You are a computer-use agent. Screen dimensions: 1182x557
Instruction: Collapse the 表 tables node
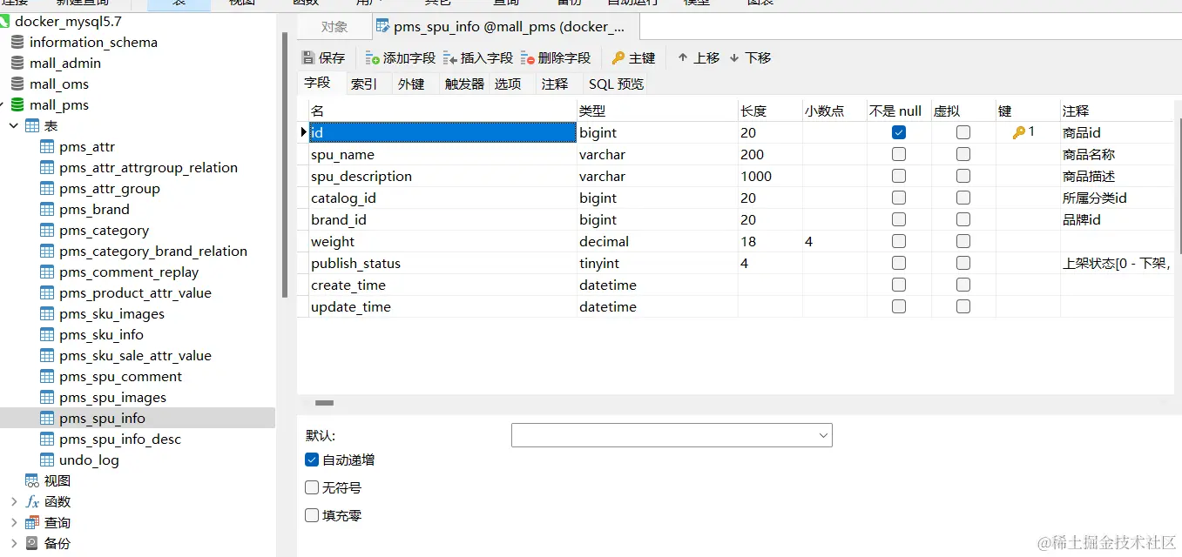[13, 125]
